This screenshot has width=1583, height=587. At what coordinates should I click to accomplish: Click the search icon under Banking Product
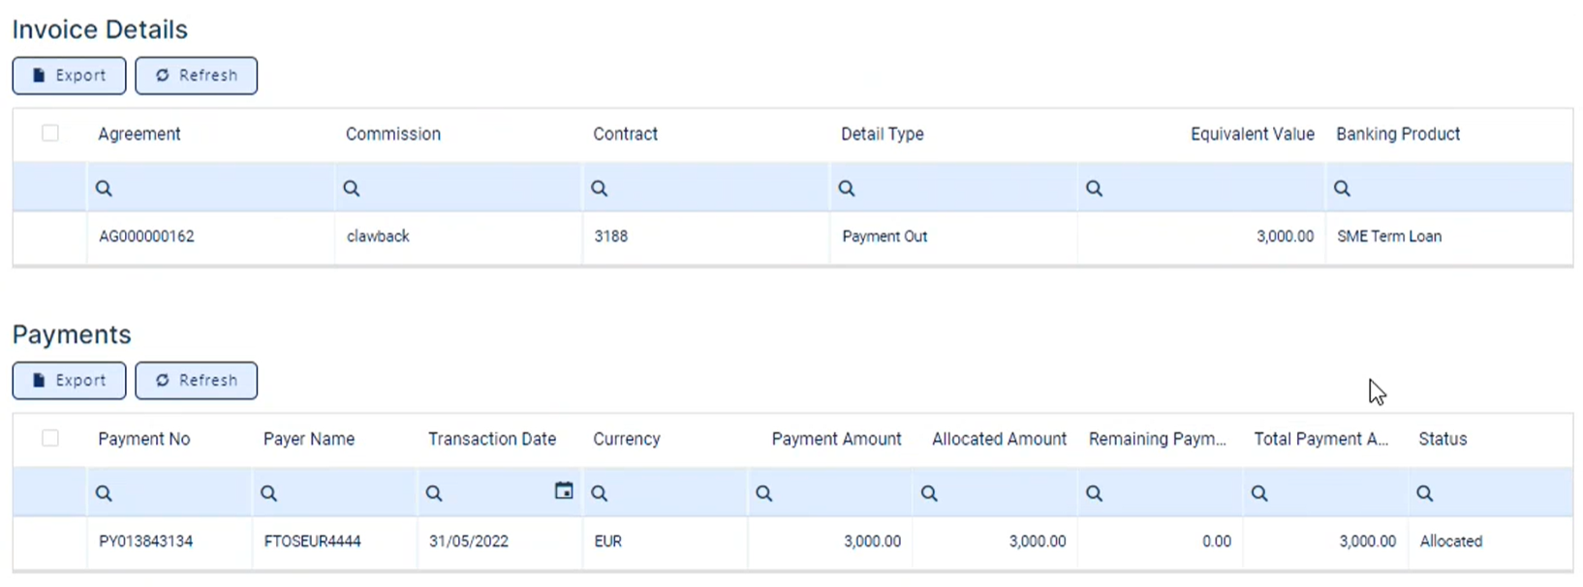click(1342, 189)
